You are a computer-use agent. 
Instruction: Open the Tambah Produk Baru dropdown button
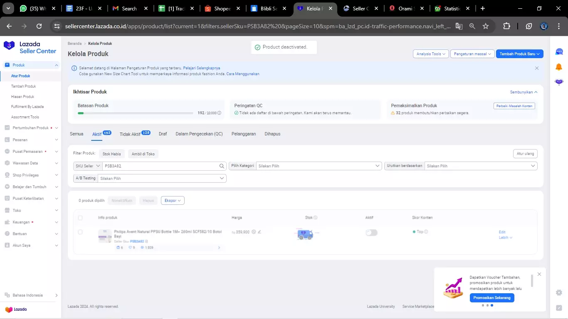[519, 54]
